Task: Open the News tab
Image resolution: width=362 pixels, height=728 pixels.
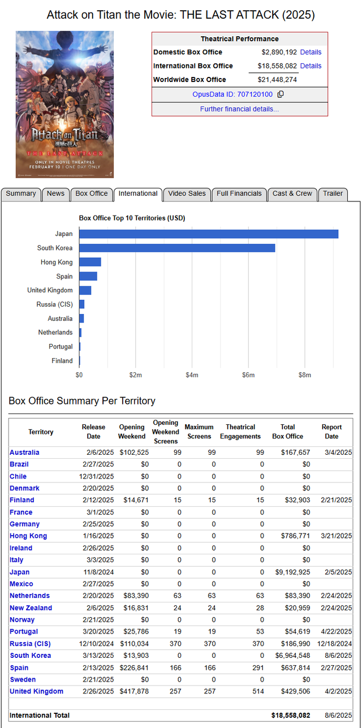Action: [x=55, y=193]
